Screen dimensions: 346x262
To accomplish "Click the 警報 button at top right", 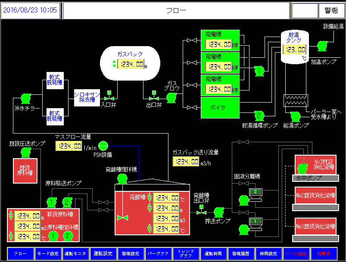I will [331, 10].
